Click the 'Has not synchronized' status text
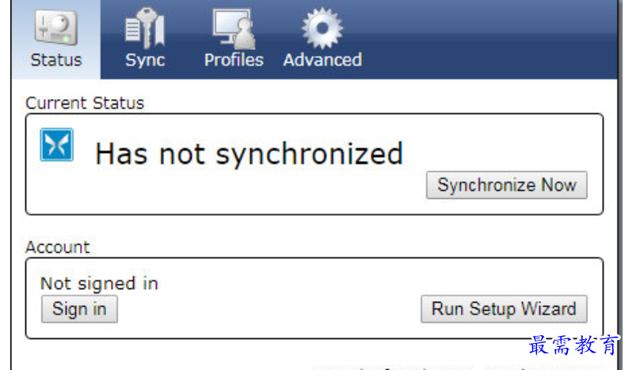The image size is (625, 370). pos(249,154)
